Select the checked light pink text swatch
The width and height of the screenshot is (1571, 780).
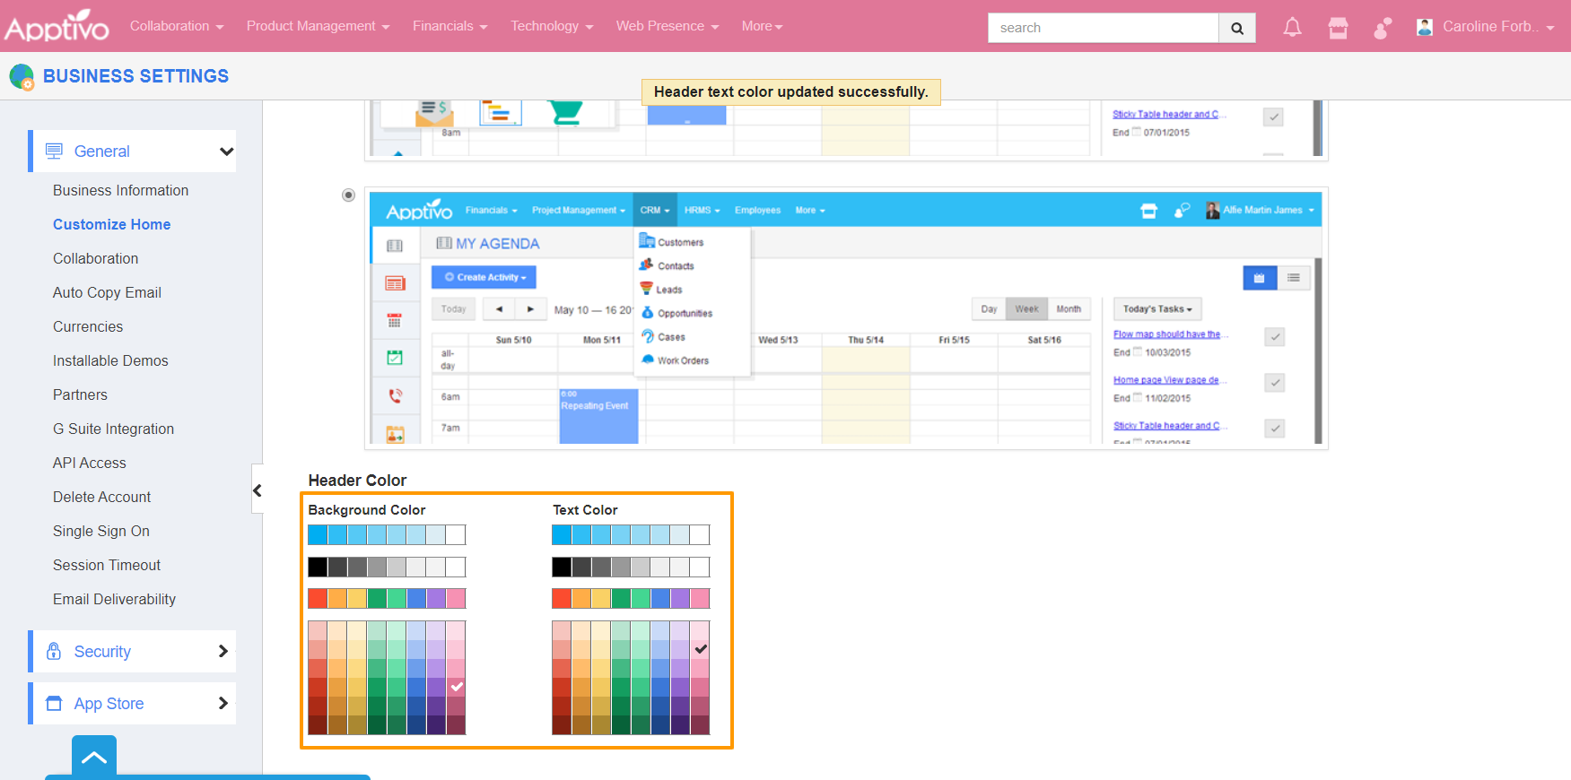pos(700,649)
